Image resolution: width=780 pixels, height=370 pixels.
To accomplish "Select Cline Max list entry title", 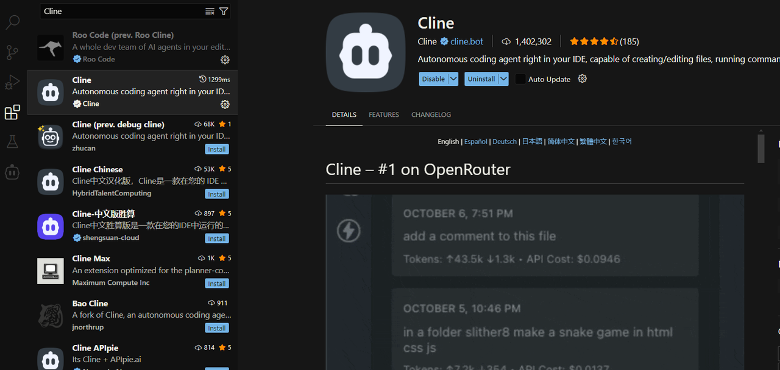I will tap(91, 259).
